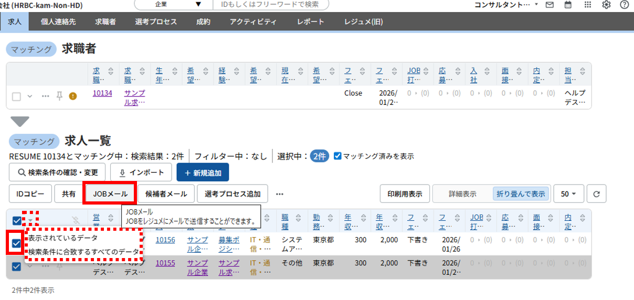Viewport: 634px width, 300px height.
Task: Click the refresh button beside the 50 dropdown
Action: coord(596,194)
